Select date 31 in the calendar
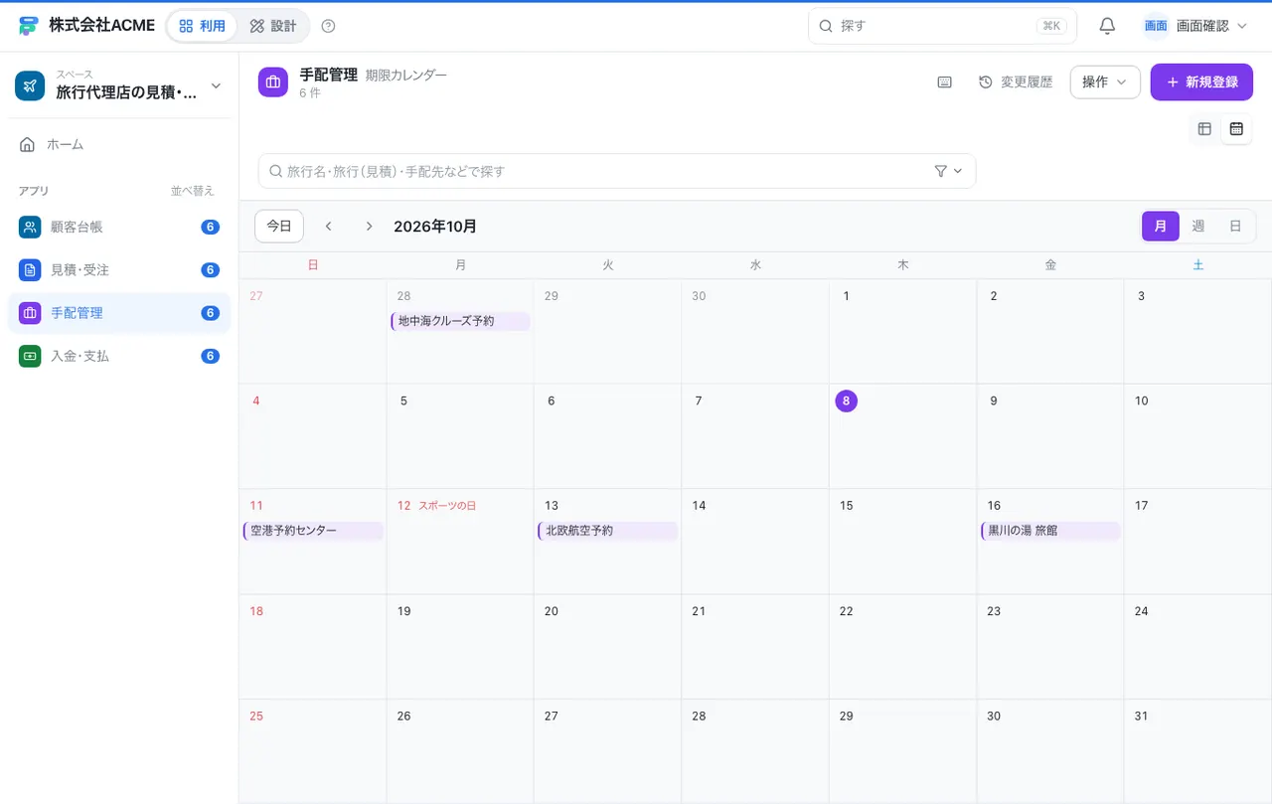 [x=1141, y=716]
